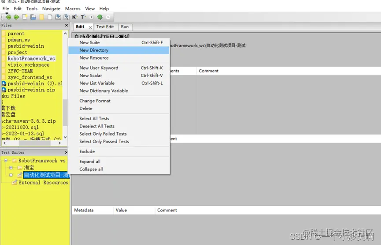The height and width of the screenshot is (245, 381).
Task: Click the folder icon beside 淘宝
Action: [20, 168]
